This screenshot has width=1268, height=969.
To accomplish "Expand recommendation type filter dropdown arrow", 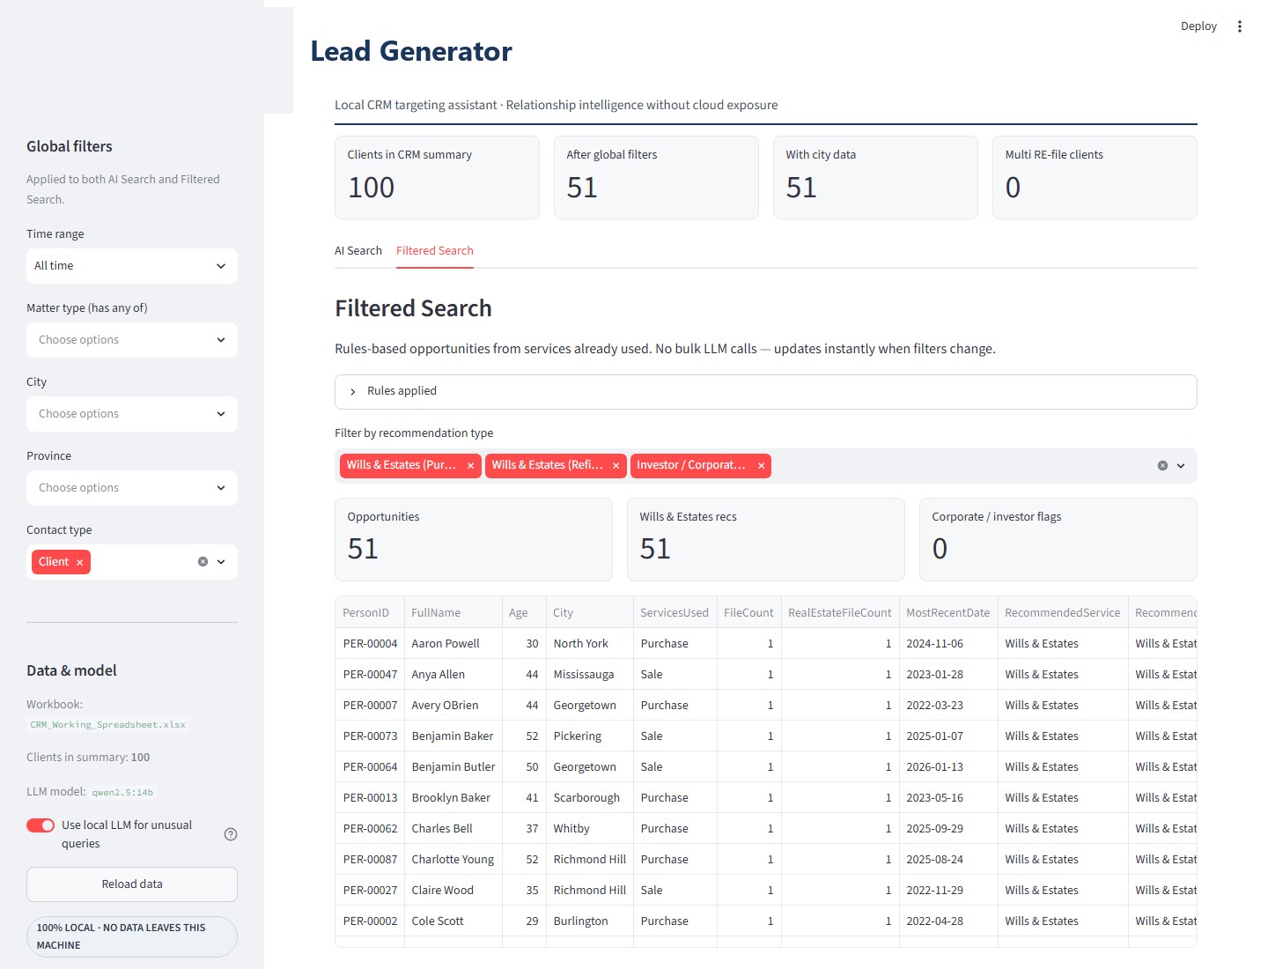I will (x=1181, y=466).
